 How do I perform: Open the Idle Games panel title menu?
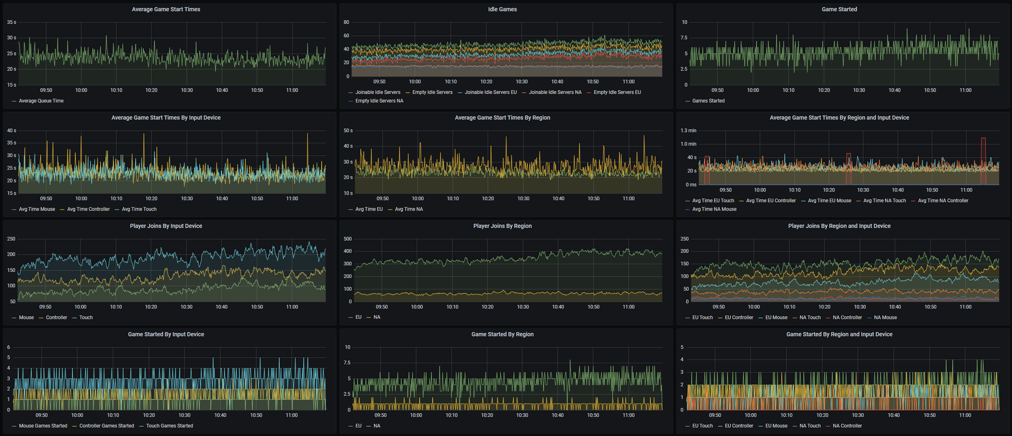point(502,10)
